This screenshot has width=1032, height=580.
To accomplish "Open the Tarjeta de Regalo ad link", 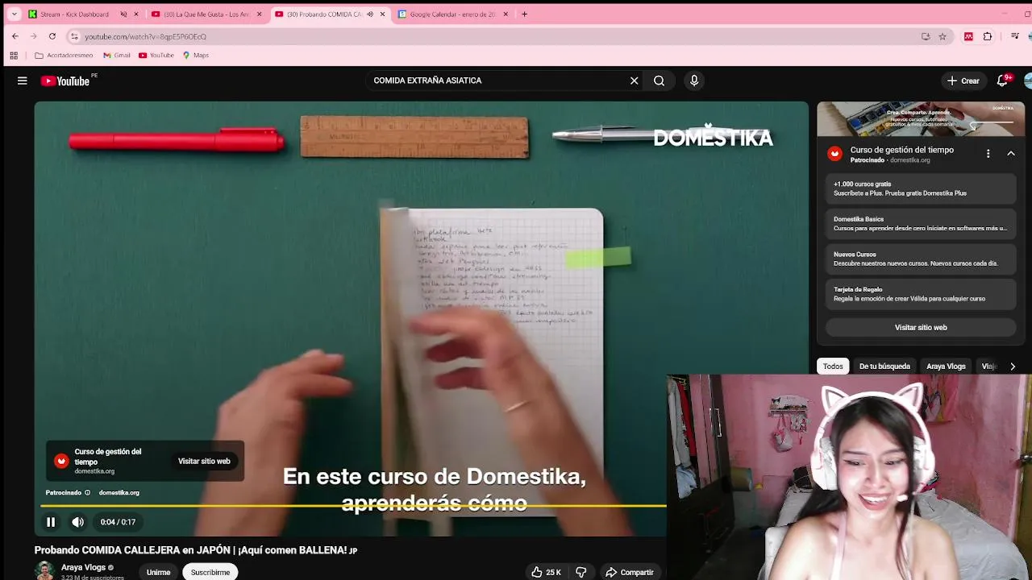I will [x=921, y=294].
